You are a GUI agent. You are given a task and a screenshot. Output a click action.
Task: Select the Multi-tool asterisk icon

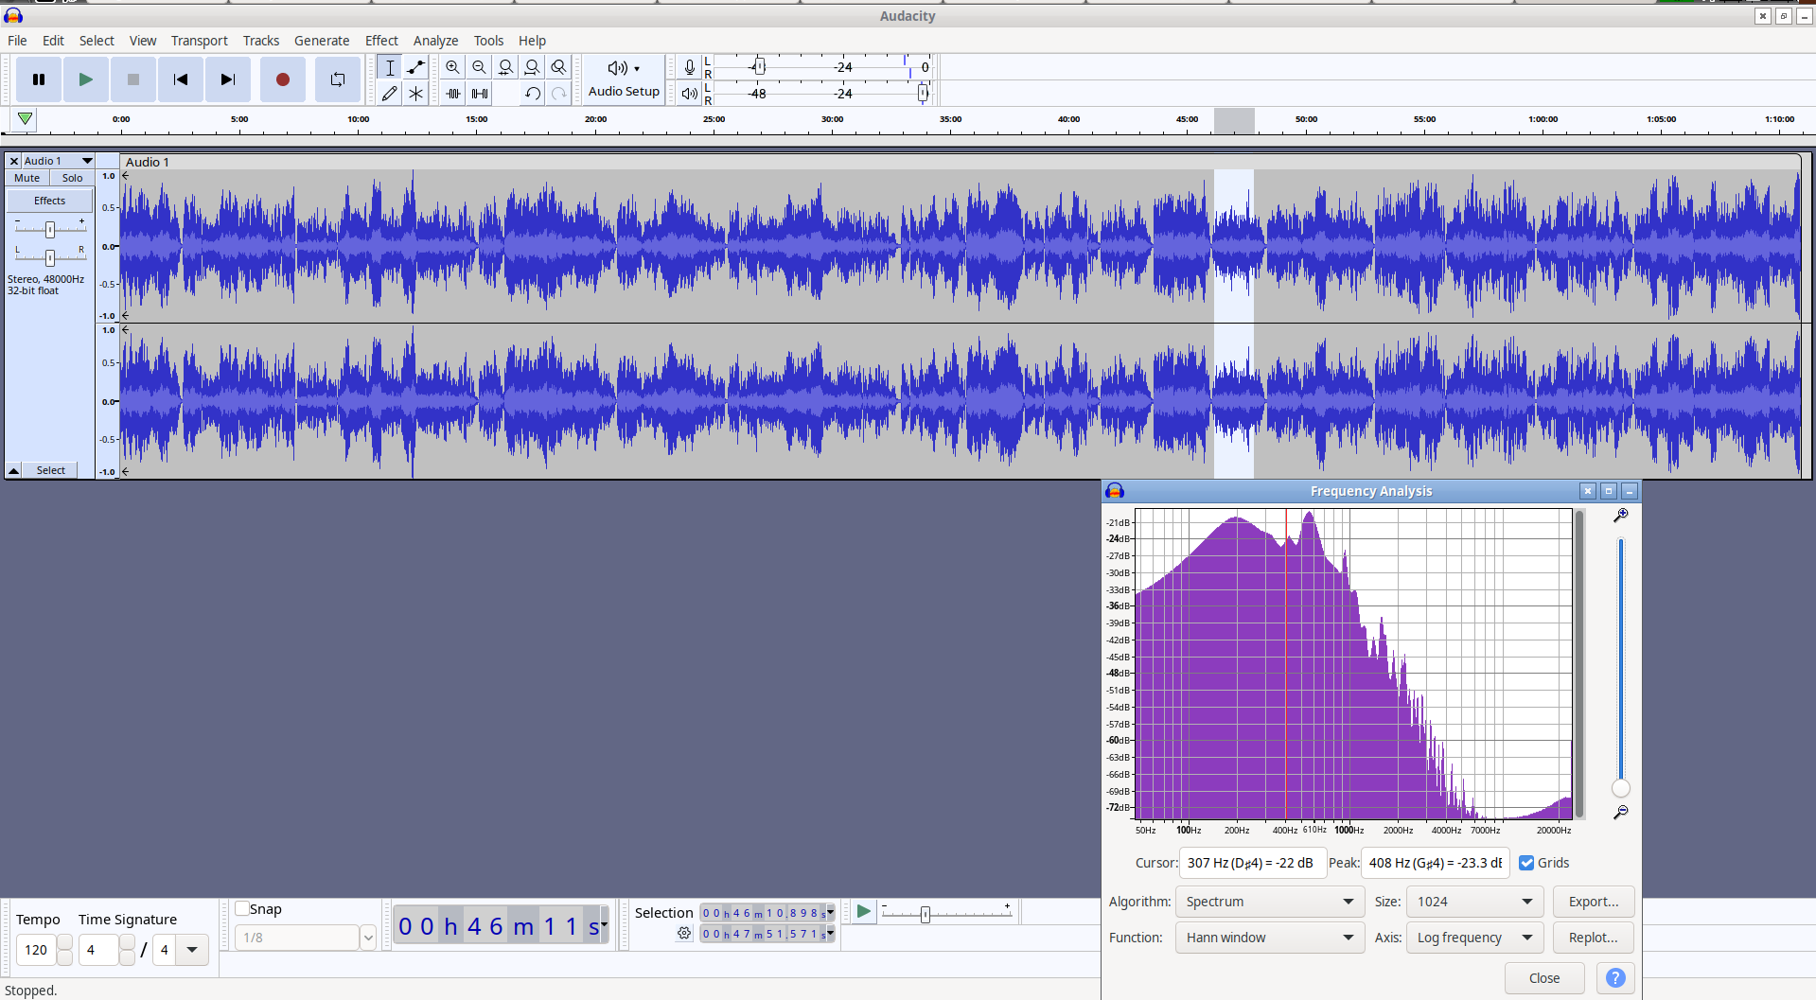pos(415,93)
